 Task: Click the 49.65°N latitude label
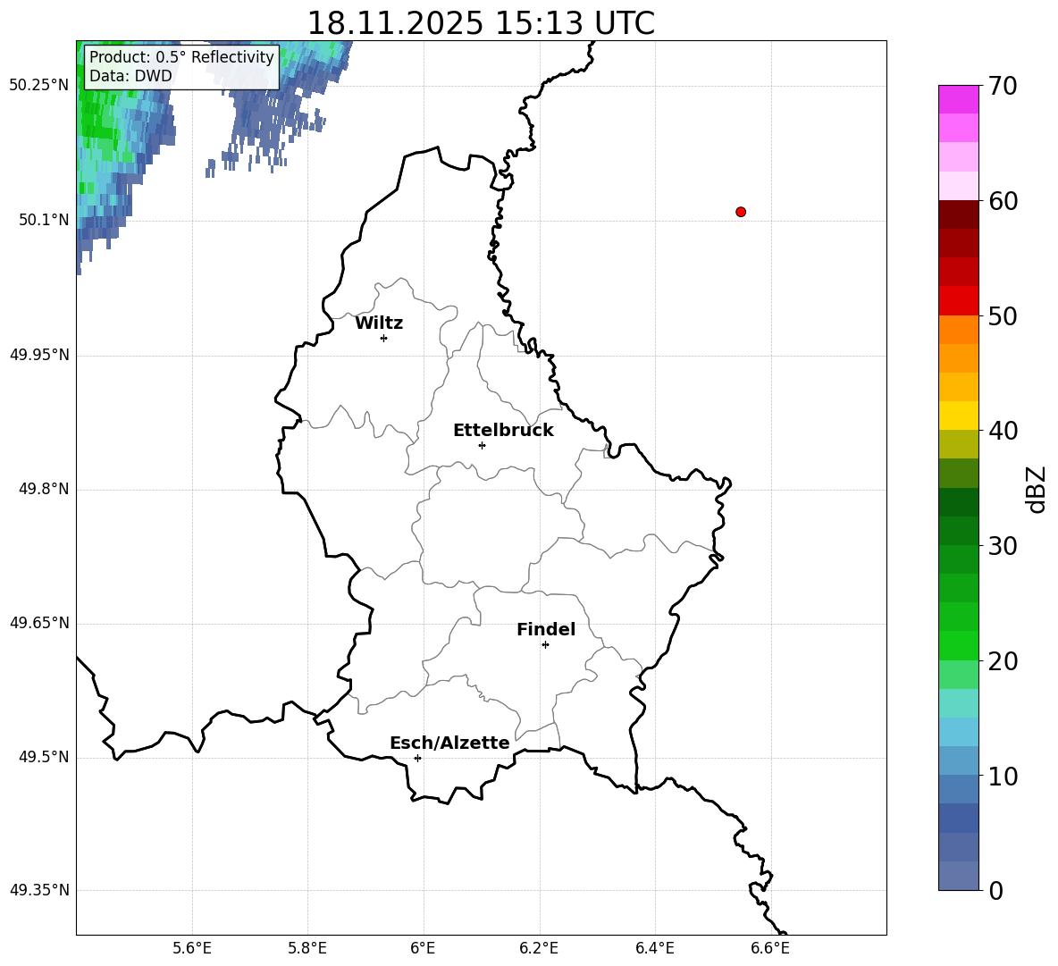click(x=40, y=622)
